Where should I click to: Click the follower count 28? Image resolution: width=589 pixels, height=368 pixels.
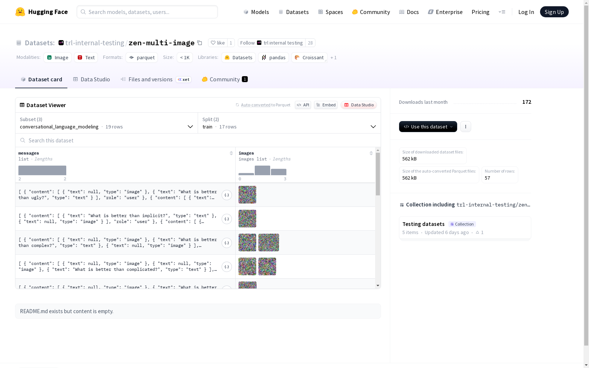[x=310, y=43]
